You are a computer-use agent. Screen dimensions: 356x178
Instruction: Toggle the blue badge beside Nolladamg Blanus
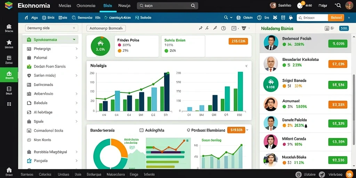click(344, 29)
